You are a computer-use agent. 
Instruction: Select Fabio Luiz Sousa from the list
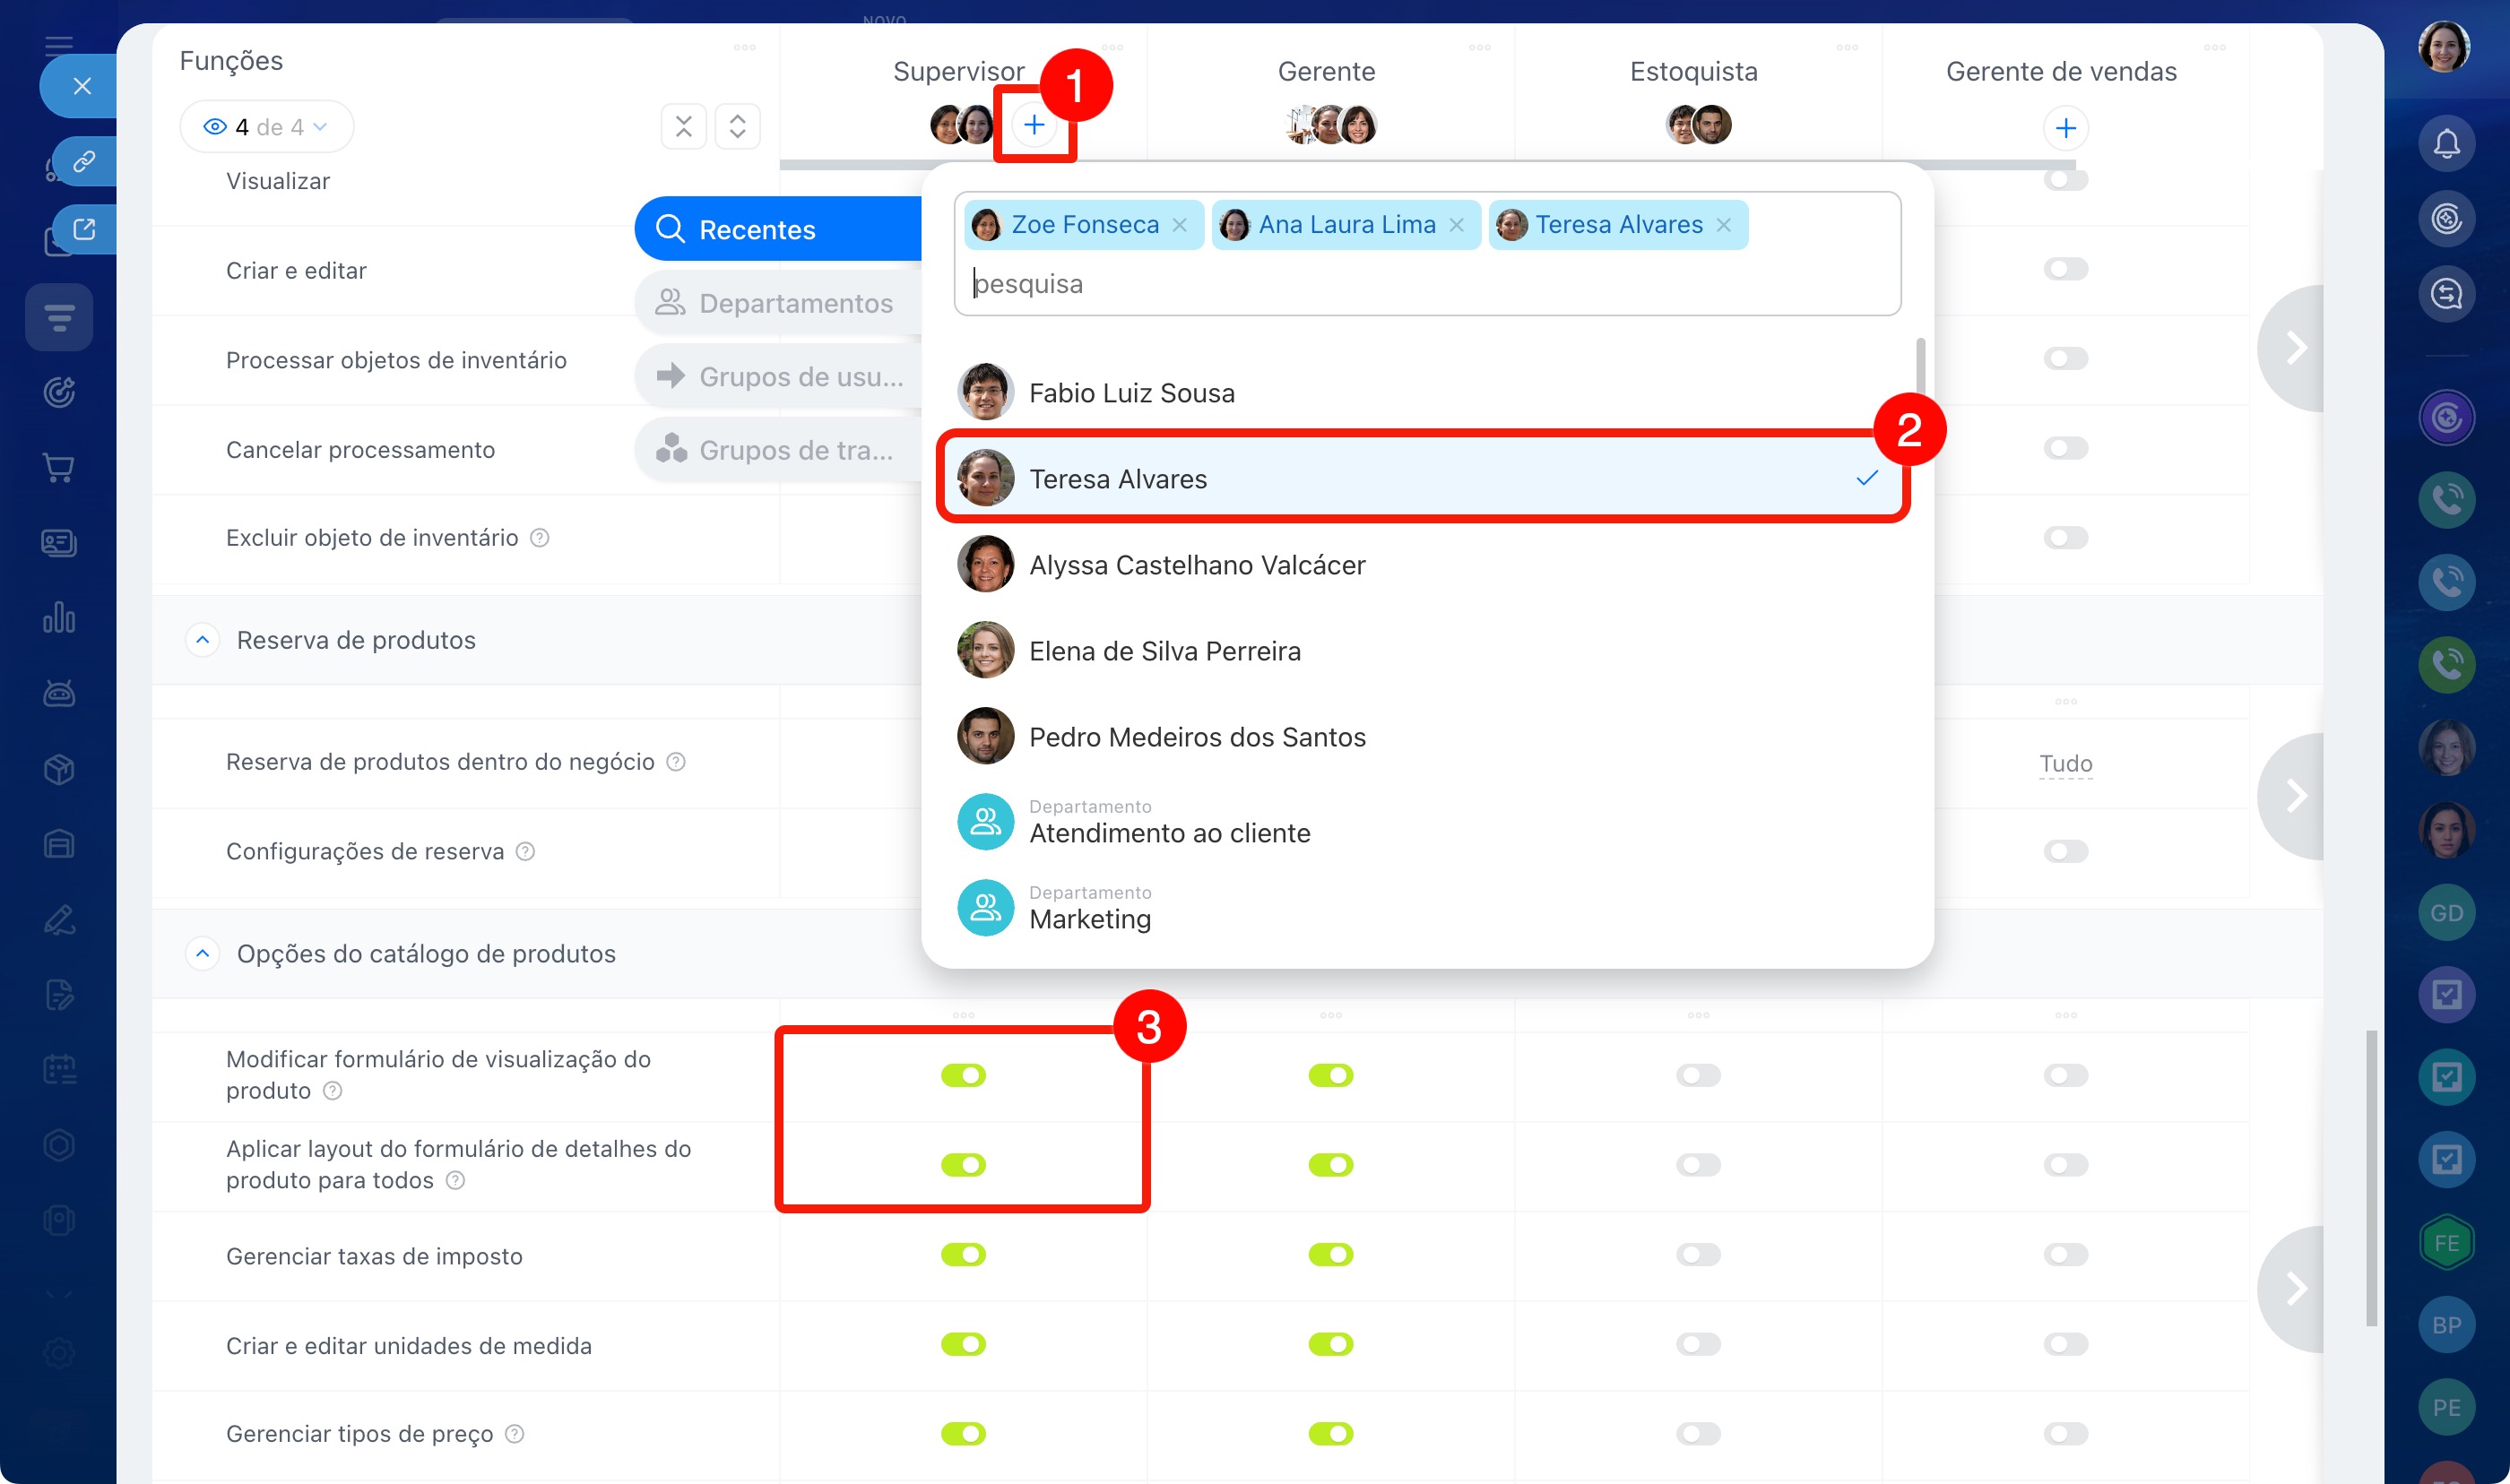click(1131, 393)
